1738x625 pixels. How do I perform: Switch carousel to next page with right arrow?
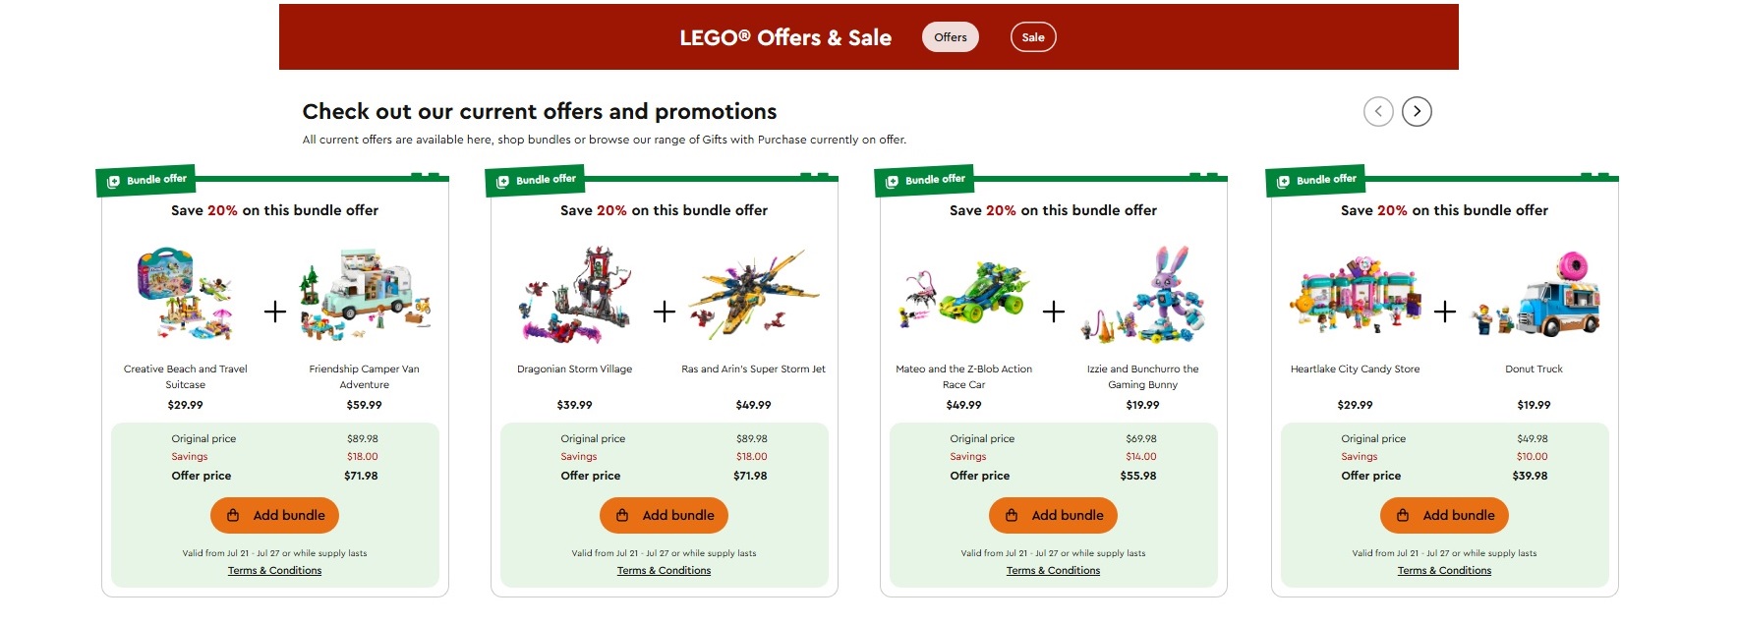1416,111
